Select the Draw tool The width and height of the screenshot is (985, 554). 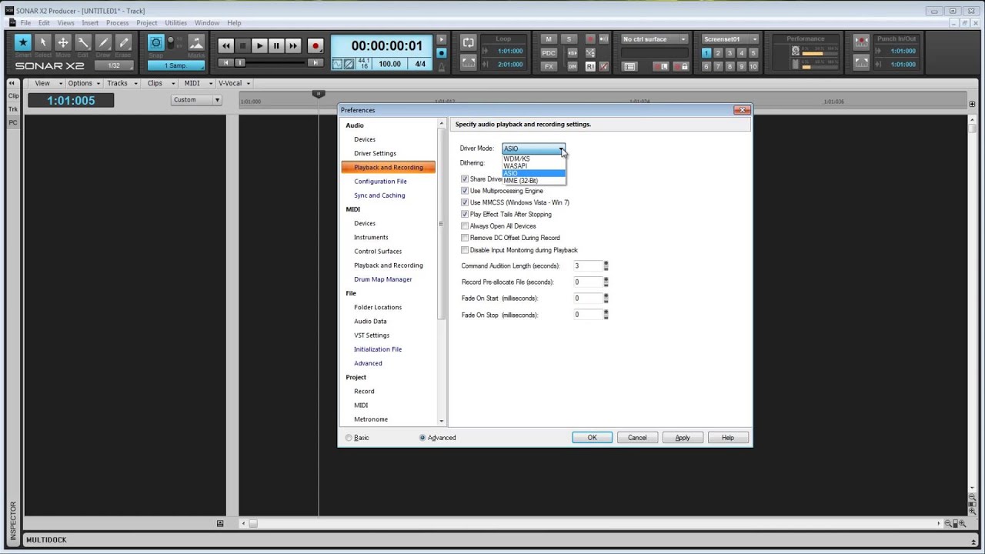click(103, 44)
